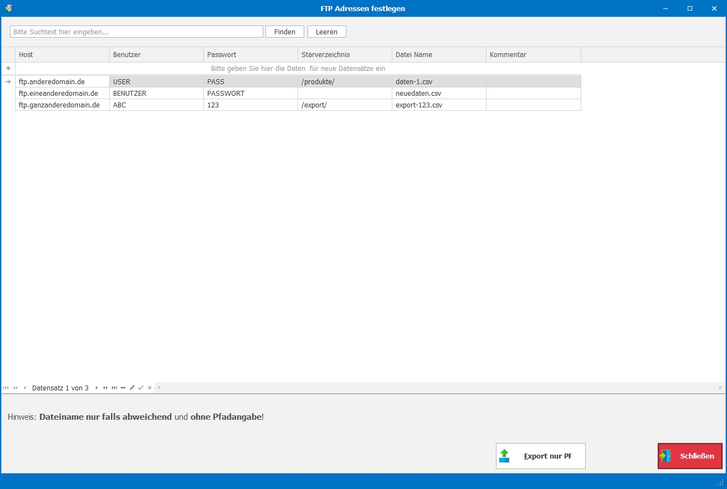The height and width of the screenshot is (489, 727).
Task: Go to first record navigator button
Action: pos(6,388)
